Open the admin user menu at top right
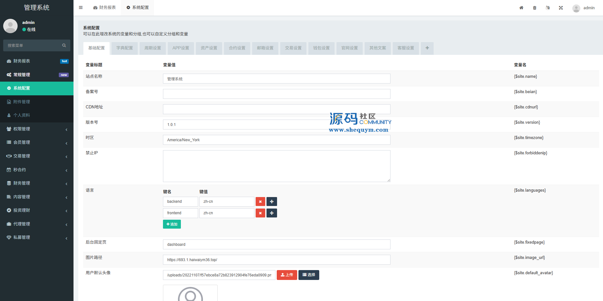Viewport: 603px width, 301px height. pyautogui.click(x=584, y=8)
